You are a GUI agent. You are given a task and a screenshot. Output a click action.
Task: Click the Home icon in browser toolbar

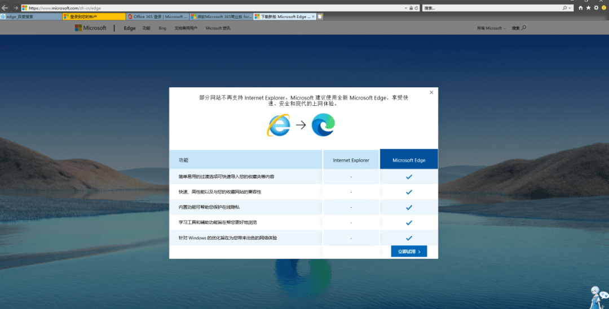(581, 8)
